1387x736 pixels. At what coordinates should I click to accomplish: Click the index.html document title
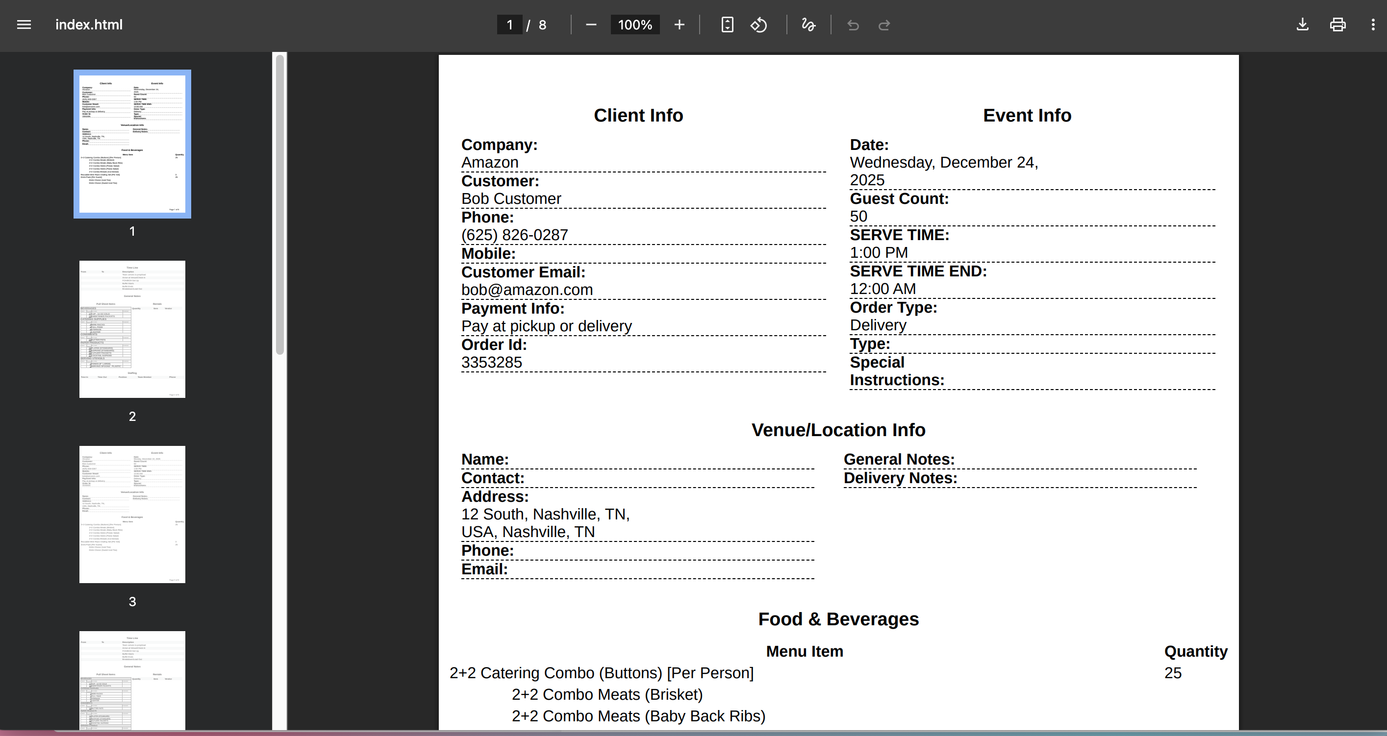click(89, 25)
